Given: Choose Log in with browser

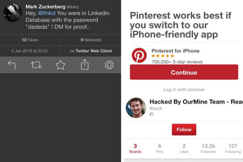Looking at the screenshot, I should coord(184,89).
